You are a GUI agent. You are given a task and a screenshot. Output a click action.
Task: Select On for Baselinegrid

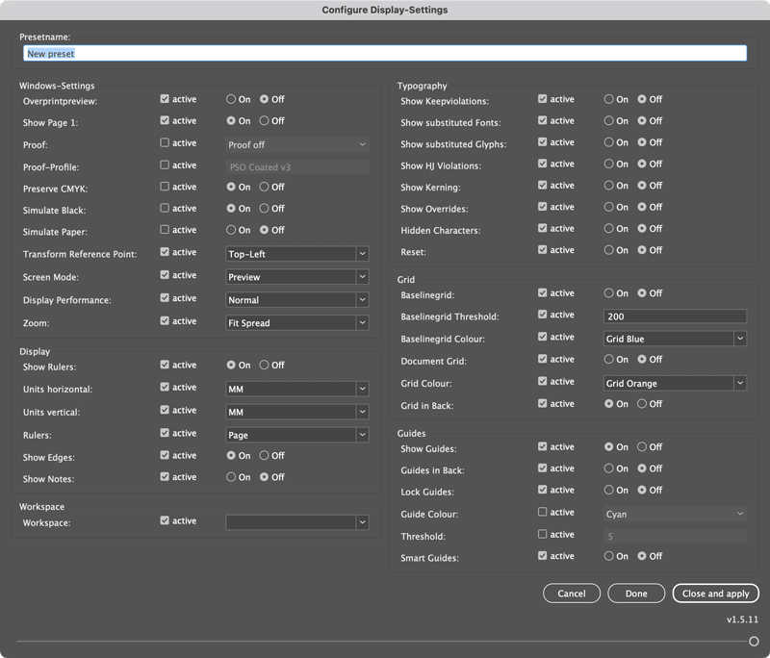click(609, 293)
